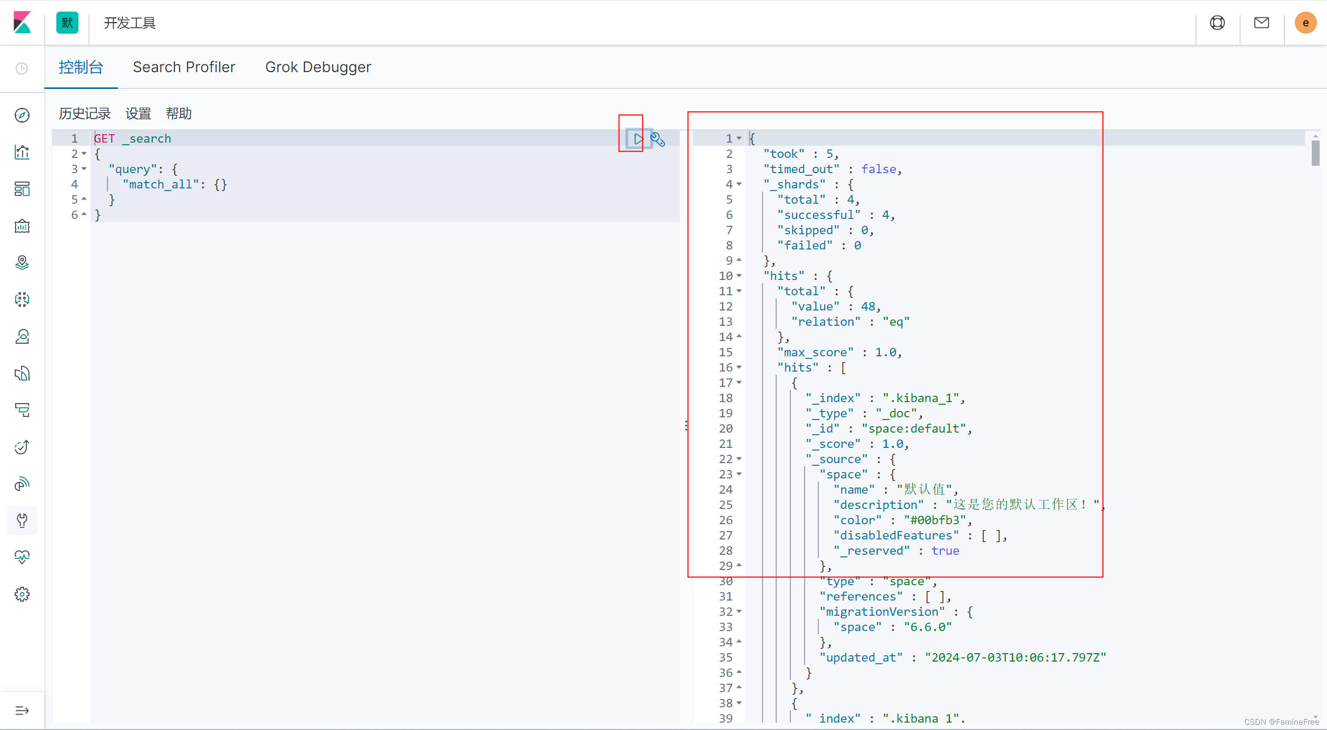The height and width of the screenshot is (730, 1327).
Task: Open the wrench request options icon
Action: click(658, 139)
